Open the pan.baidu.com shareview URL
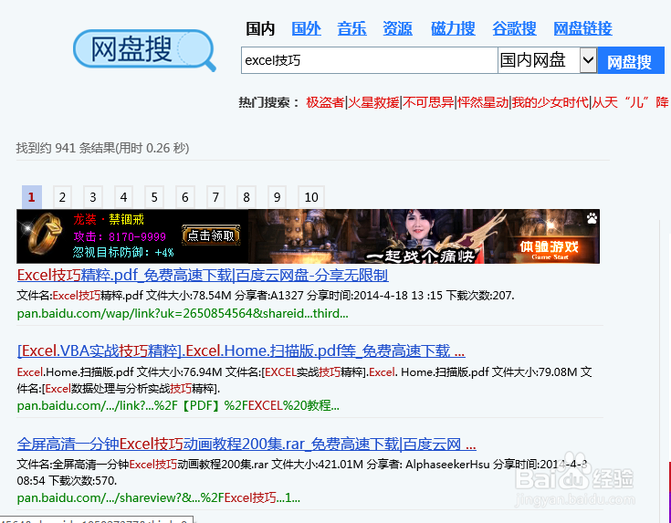Screen dimensions: 671x523 click(159, 497)
